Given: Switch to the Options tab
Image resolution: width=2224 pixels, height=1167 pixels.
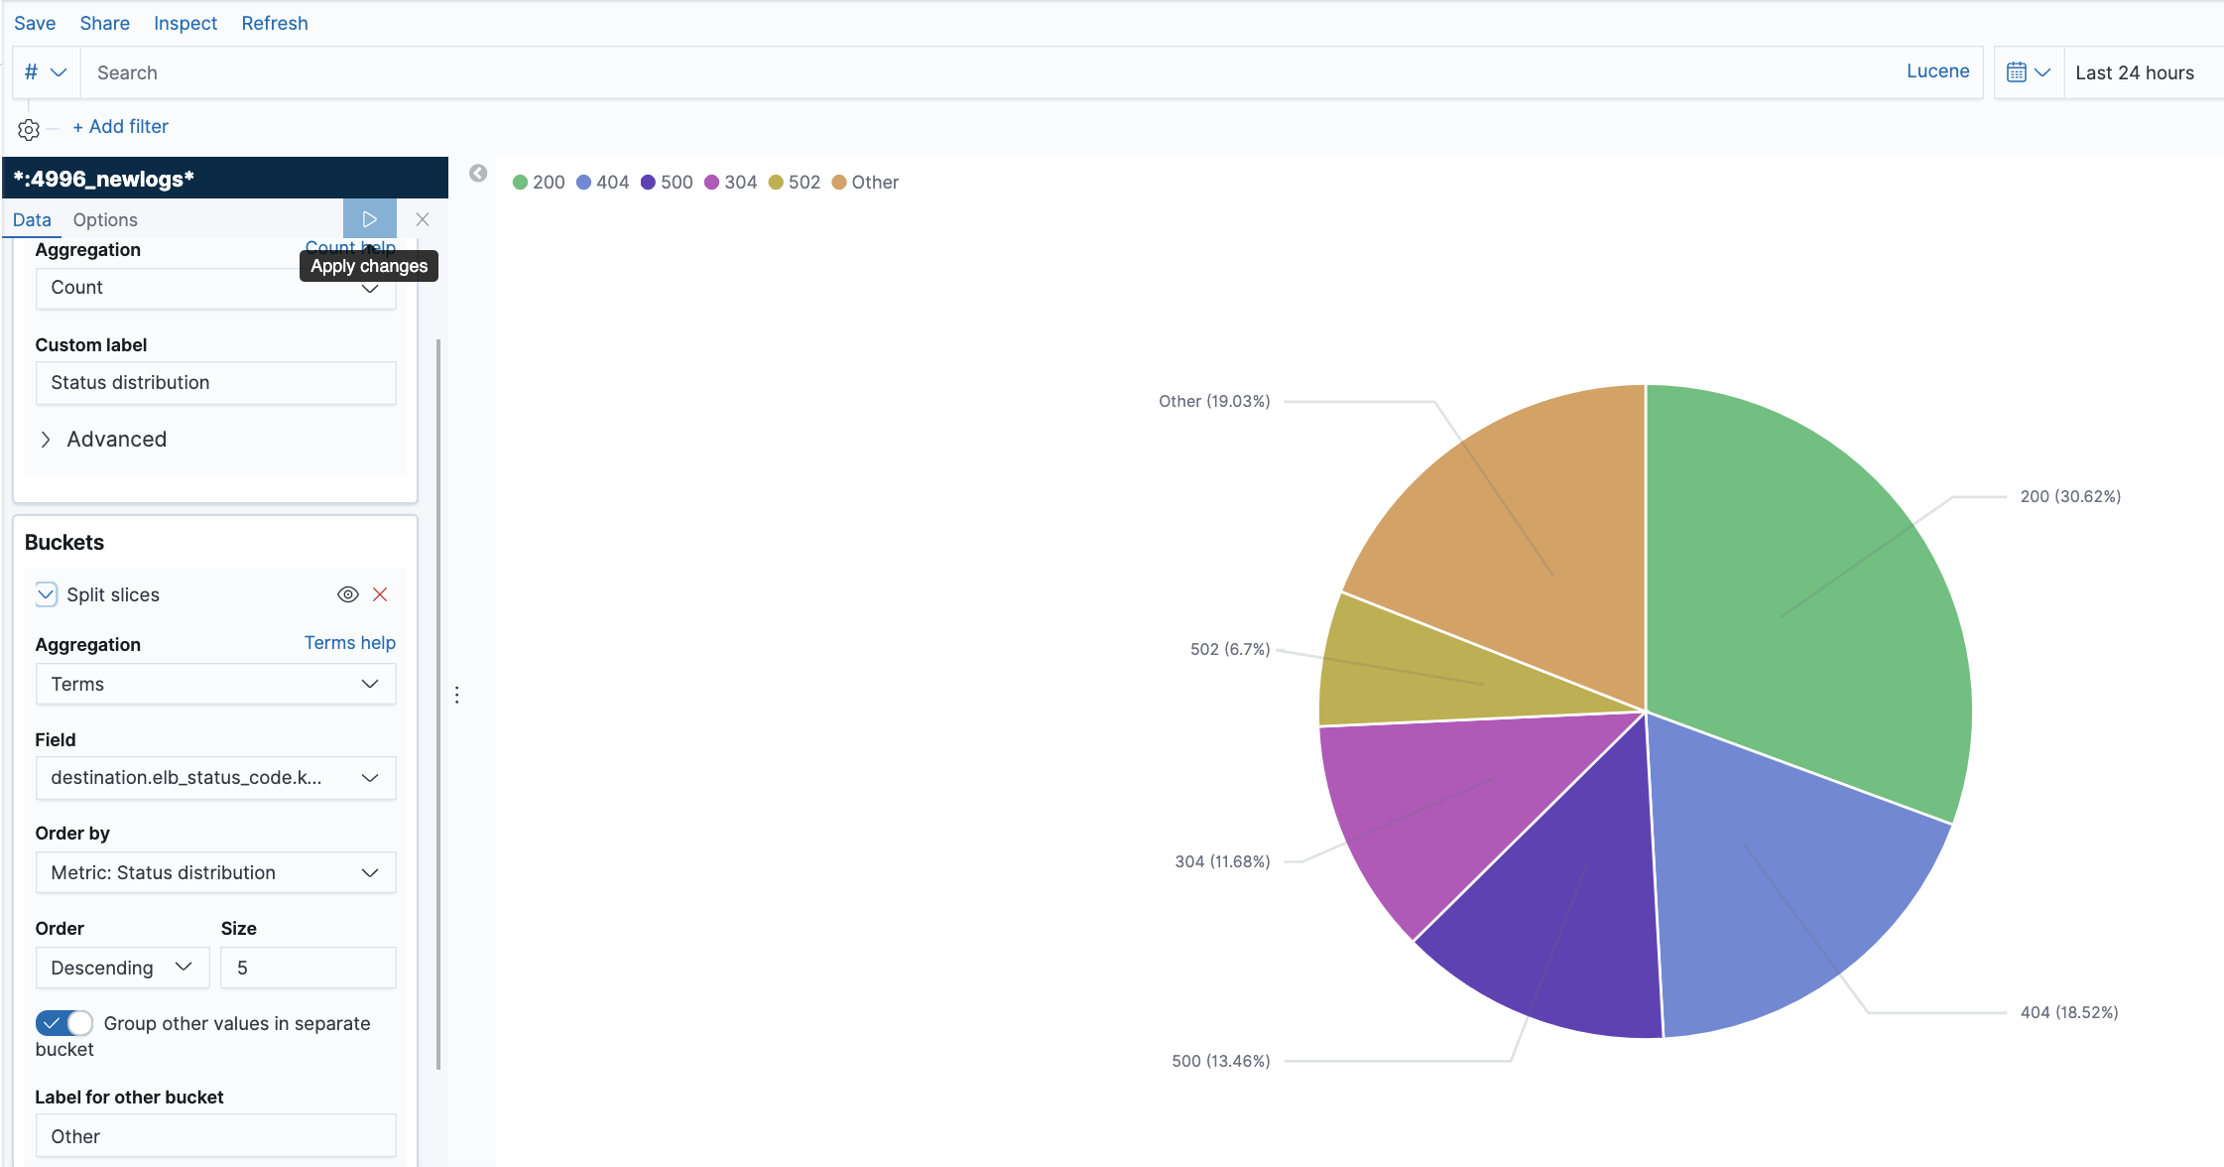Looking at the screenshot, I should [x=105, y=219].
